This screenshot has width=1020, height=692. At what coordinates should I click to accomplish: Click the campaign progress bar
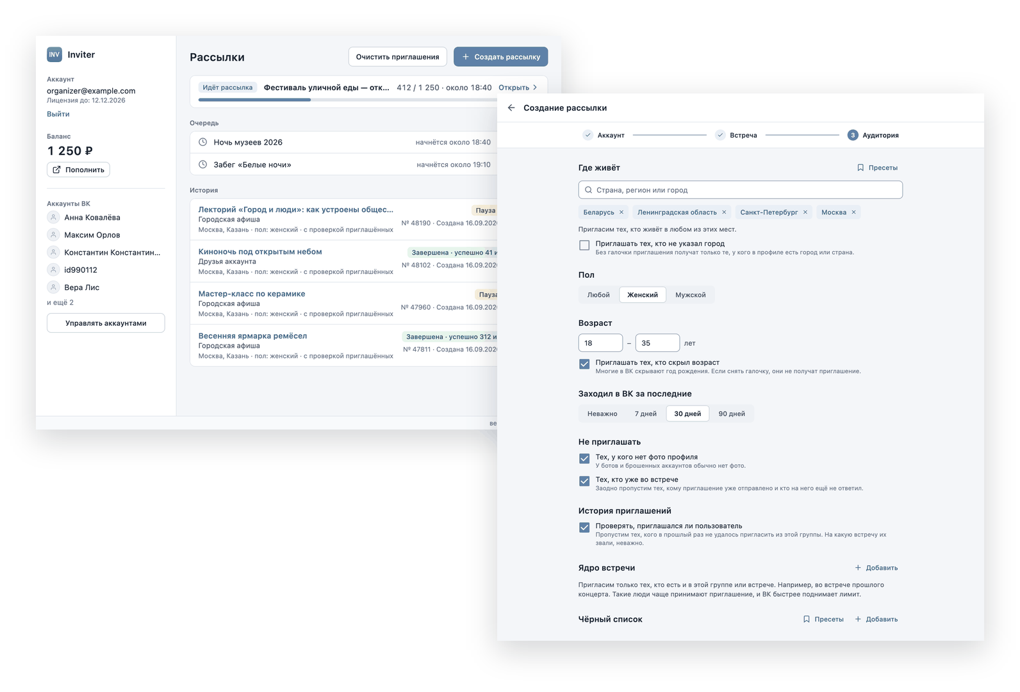[348, 100]
